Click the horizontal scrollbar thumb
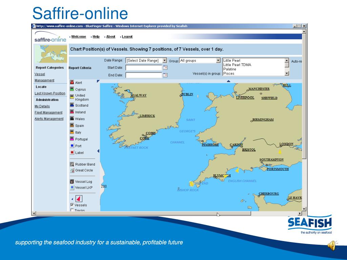347x260 pixels. pyautogui.click(x=143, y=213)
